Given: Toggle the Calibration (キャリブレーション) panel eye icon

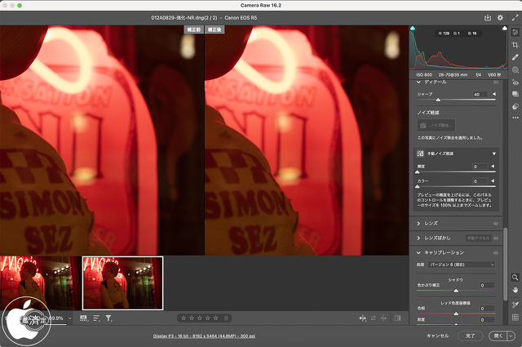Looking at the screenshot, I should (x=495, y=253).
